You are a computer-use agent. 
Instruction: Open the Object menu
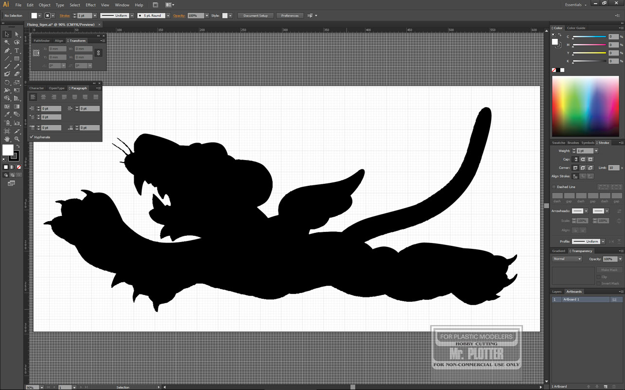pos(44,5)
